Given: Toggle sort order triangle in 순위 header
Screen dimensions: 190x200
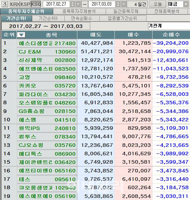Looking at the screenshot, I should point(21,35).
